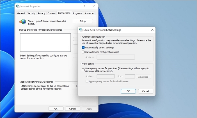This screenshot has height=118, width=197.
Task: Click the dial-up and VPN connections list box
Action: 45,43
